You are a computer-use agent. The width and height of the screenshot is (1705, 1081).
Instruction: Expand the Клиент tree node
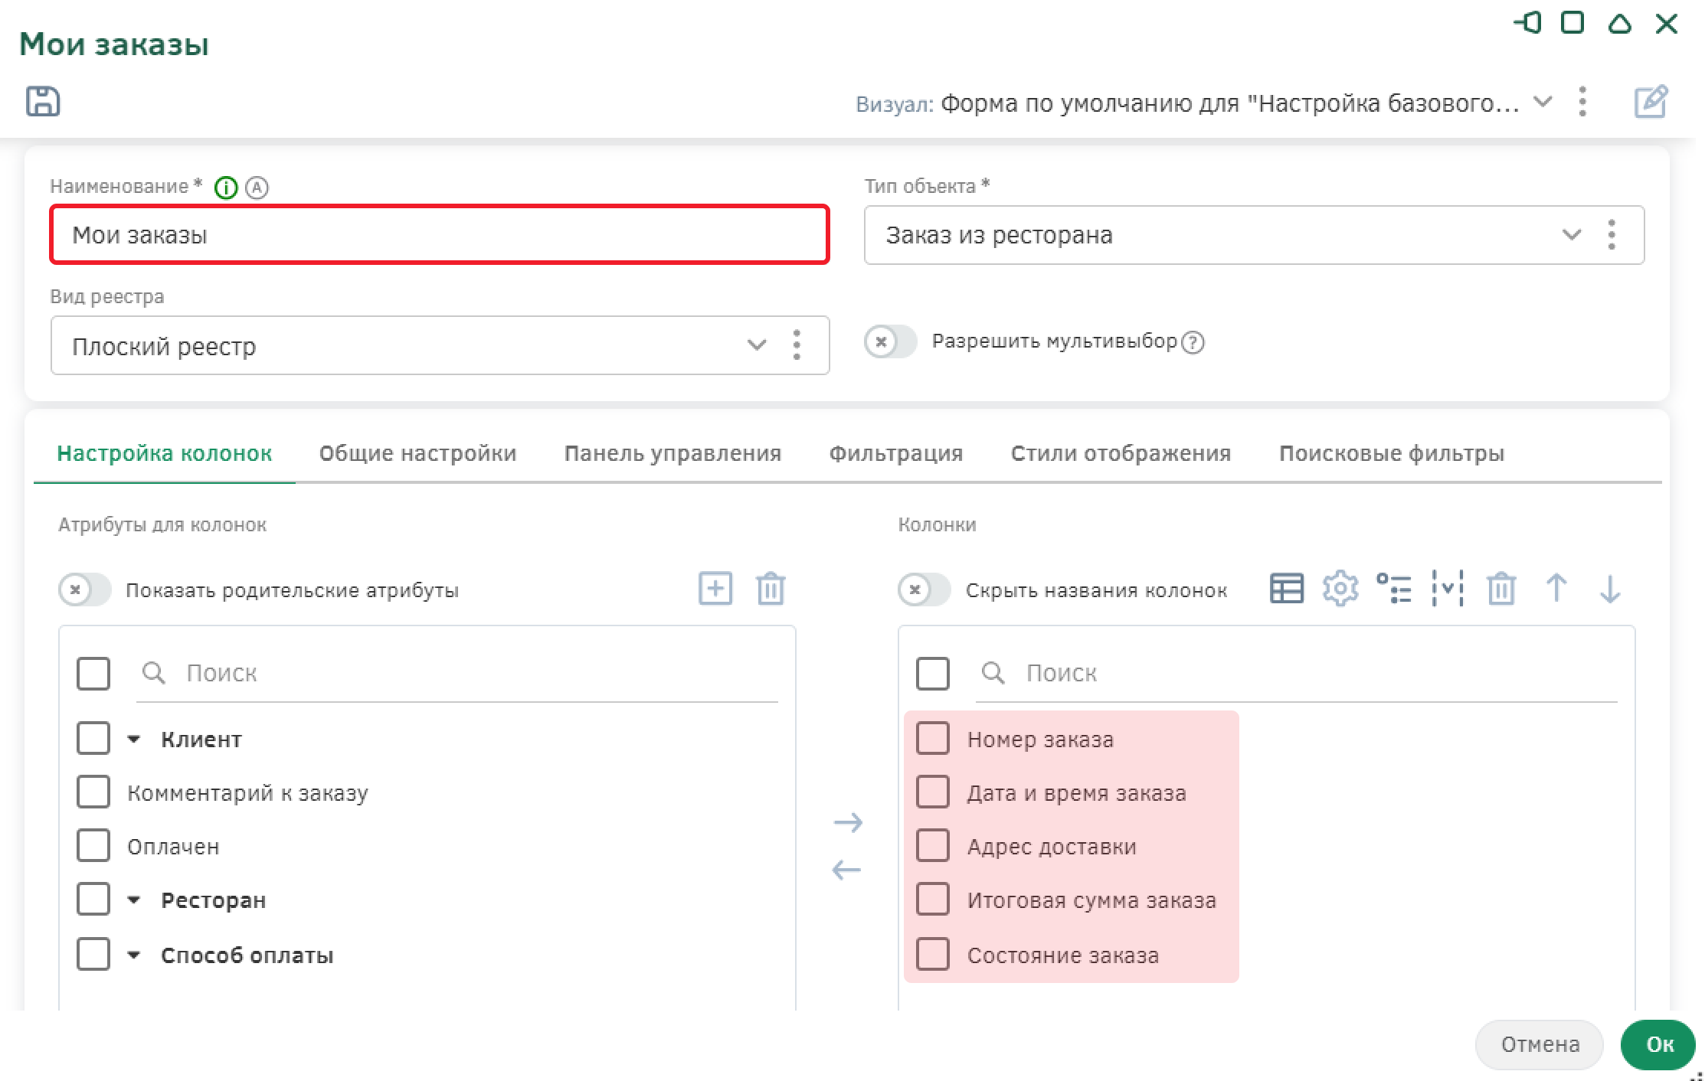(x=134, y=740)
